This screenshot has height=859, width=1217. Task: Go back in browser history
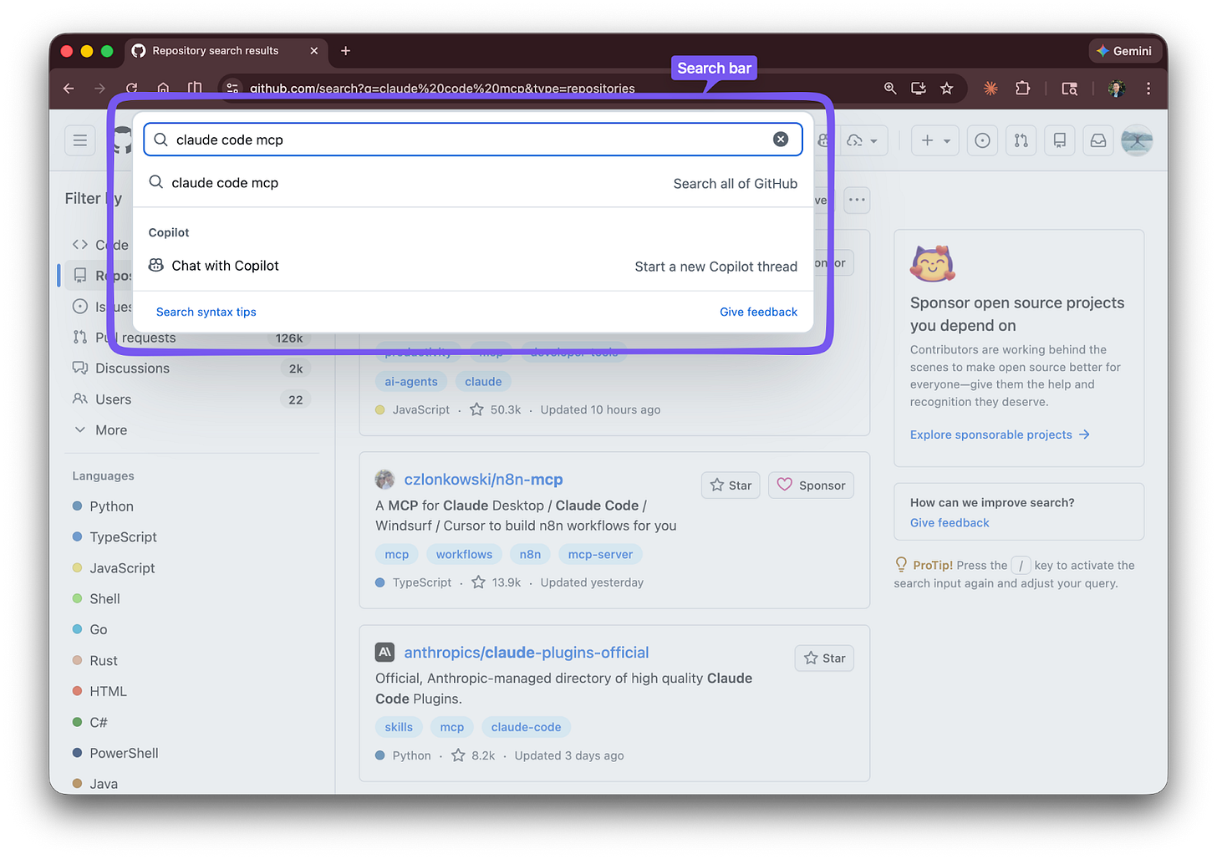69,89
